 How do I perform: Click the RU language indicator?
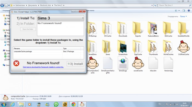[160, 104]
